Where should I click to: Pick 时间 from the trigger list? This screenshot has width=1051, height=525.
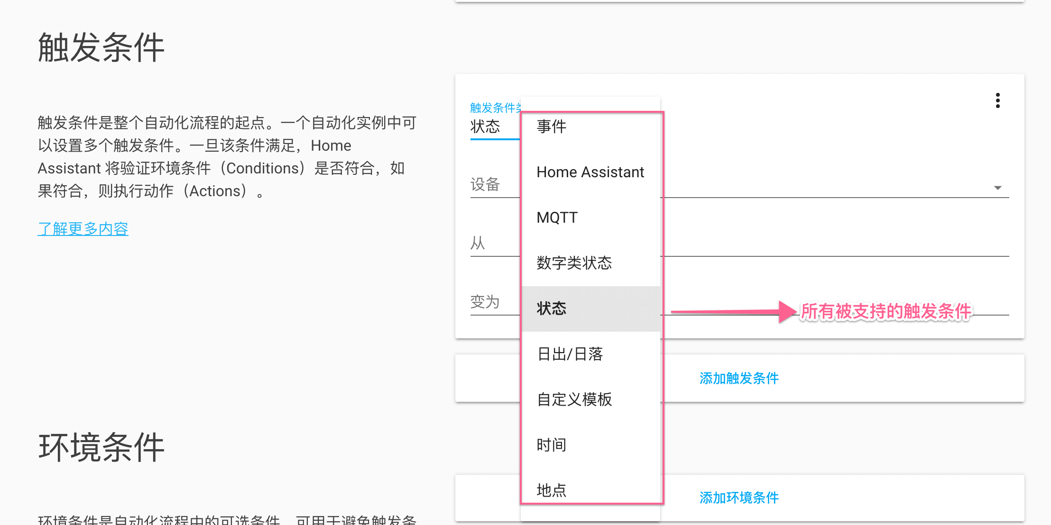[x=551, y=445]
